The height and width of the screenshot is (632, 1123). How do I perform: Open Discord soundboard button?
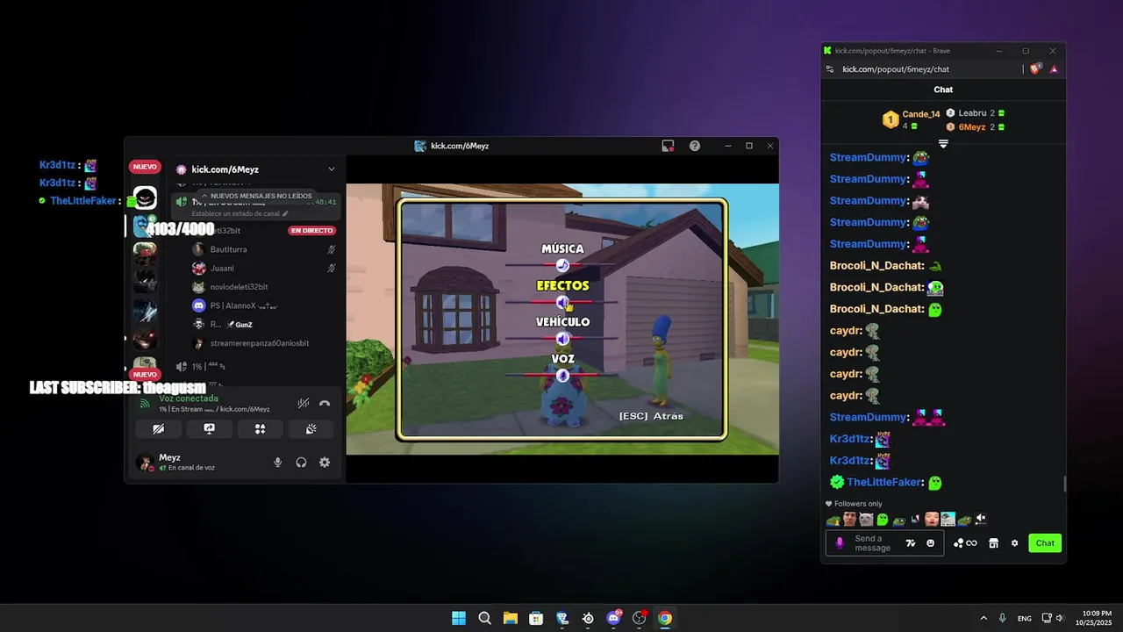click(311, 429)
